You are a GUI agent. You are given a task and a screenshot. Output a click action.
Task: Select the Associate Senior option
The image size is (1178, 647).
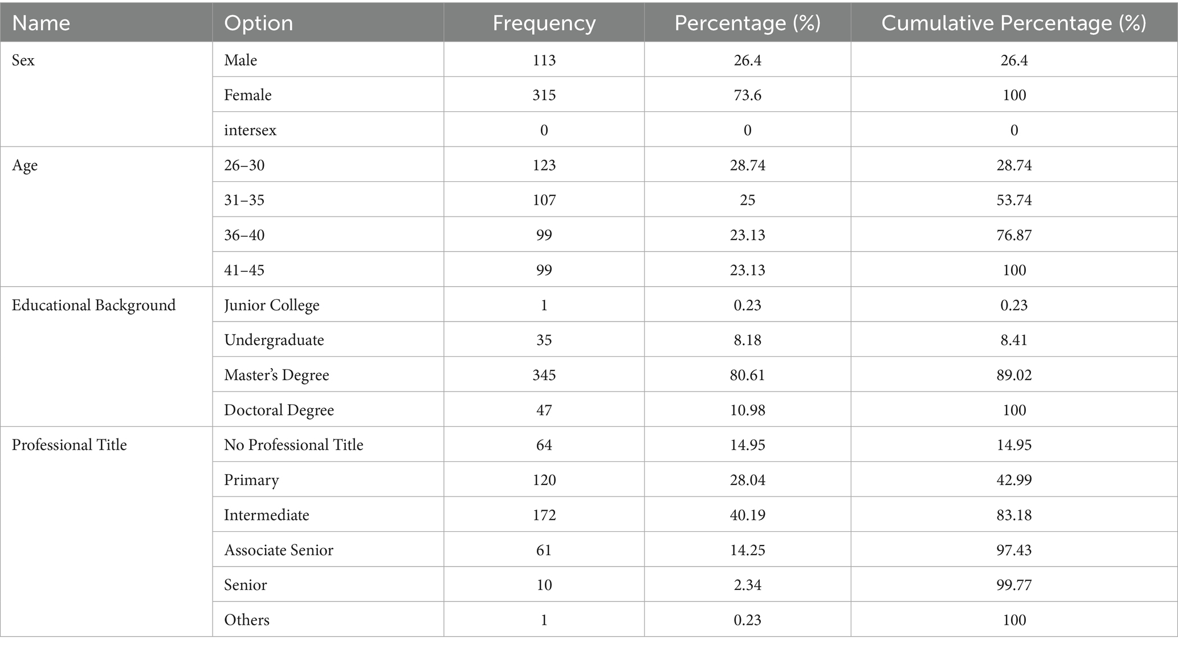279,550
